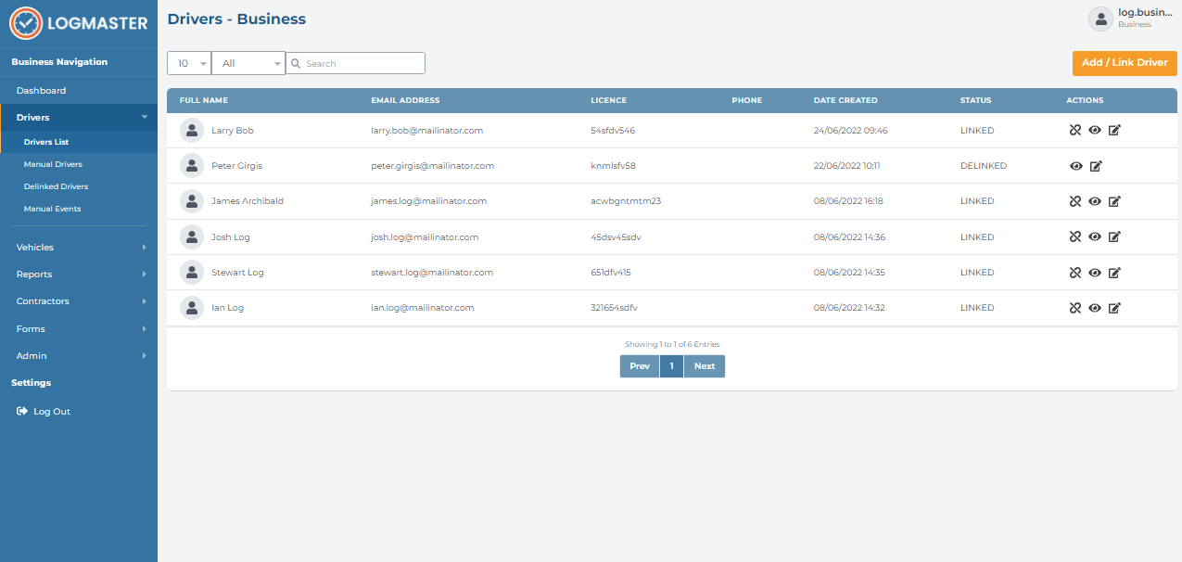Image resolution: width=1182 pixels, height=562 pixels.
Task: Show Ian Log's details via the eye icon
Action: (1095, 307)
